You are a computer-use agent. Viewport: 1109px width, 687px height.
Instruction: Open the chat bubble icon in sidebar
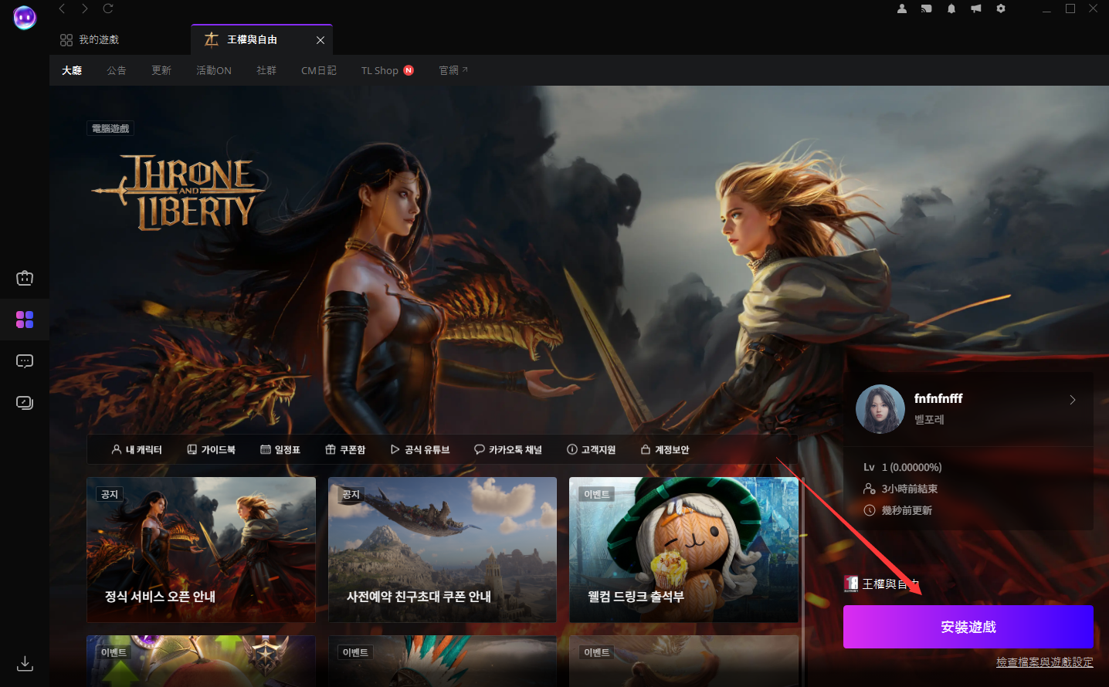pos(25,361)
